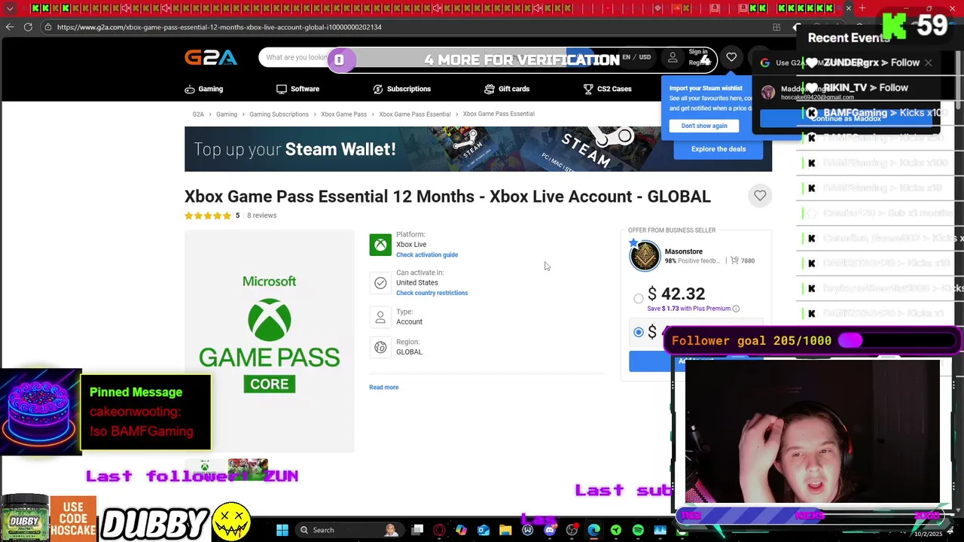Close the Google sign-in prompt with the X
The height and width of the screenshot is (542, 964).
coord(929,62)
